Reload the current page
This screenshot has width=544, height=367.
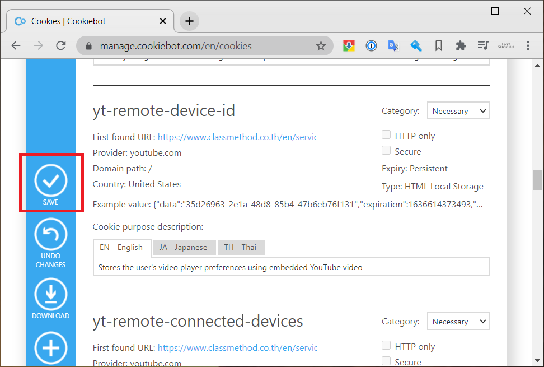coord(61,45)
